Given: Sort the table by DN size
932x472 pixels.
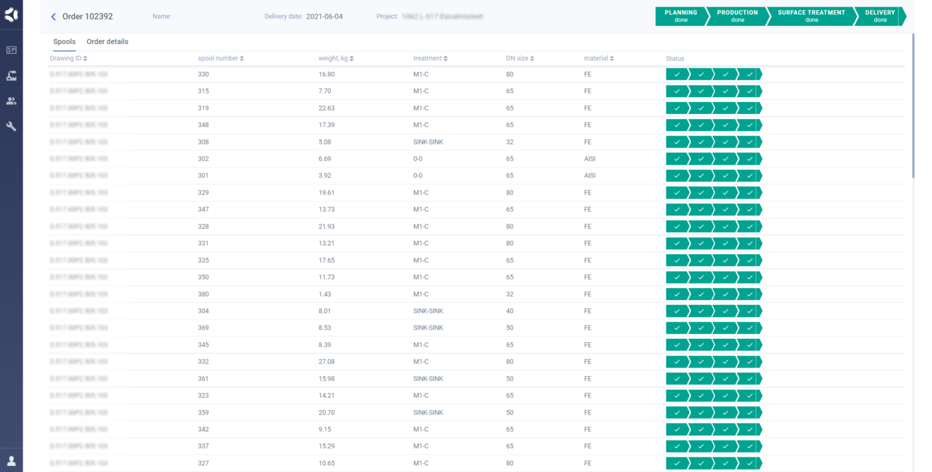Looking at the screenshot, I should [x=520, y=58].
